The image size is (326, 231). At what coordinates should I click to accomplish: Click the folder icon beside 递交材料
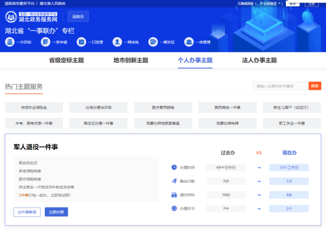click(x=174, y=195)
